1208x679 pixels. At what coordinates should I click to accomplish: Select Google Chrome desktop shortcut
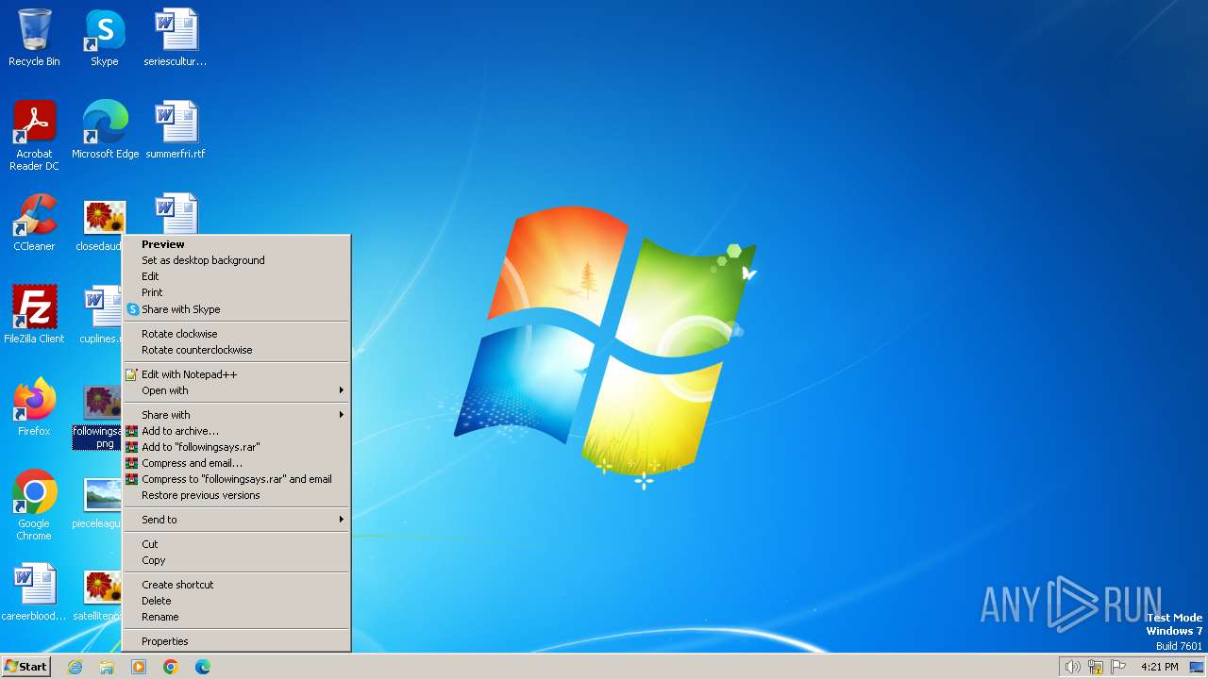pos(34,505)
